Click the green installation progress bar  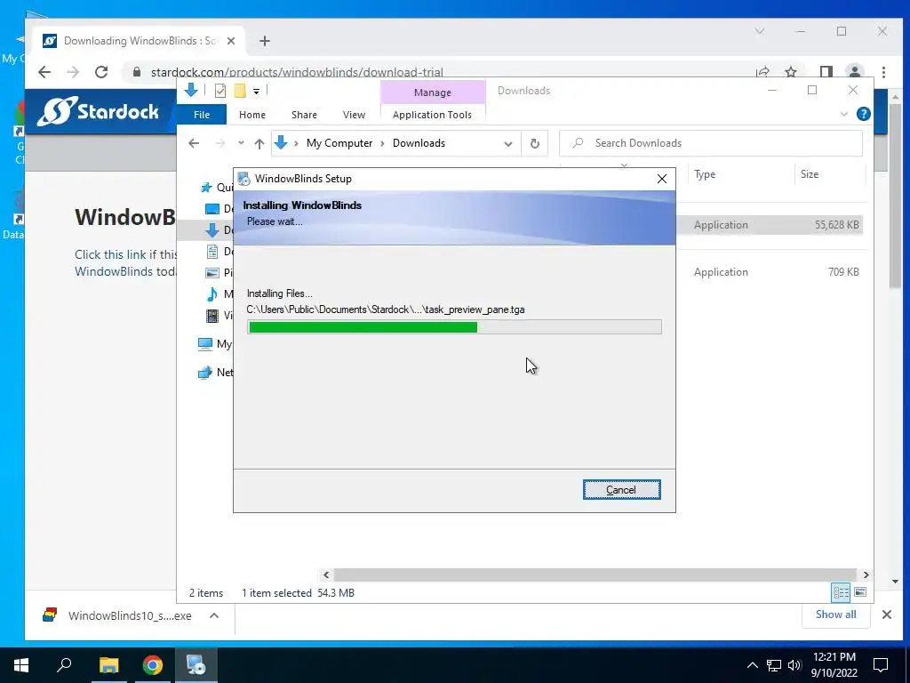pos(454,327)
